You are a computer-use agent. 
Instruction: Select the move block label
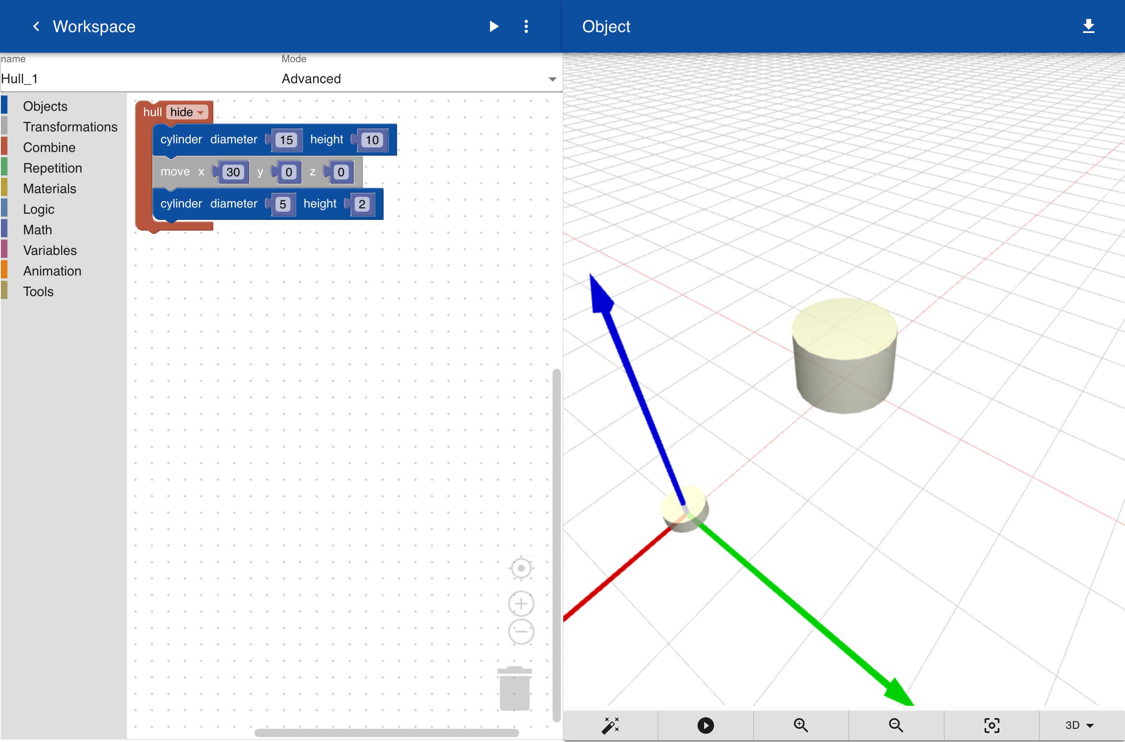pyautogui.click(x=175, y=172)
